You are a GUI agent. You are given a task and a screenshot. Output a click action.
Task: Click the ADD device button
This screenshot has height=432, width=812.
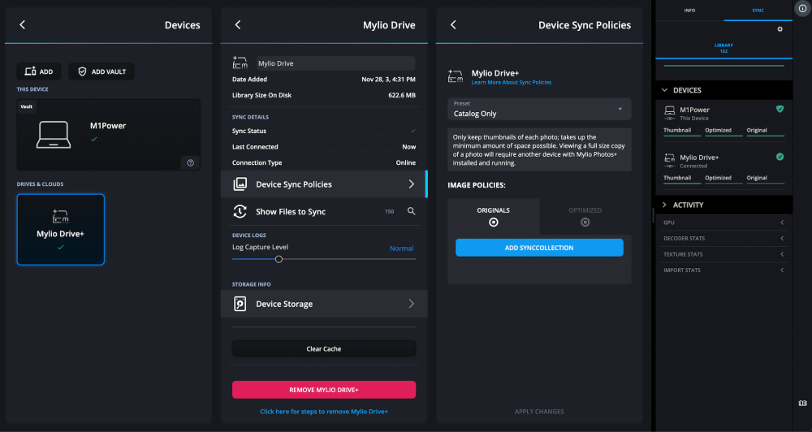39,71
